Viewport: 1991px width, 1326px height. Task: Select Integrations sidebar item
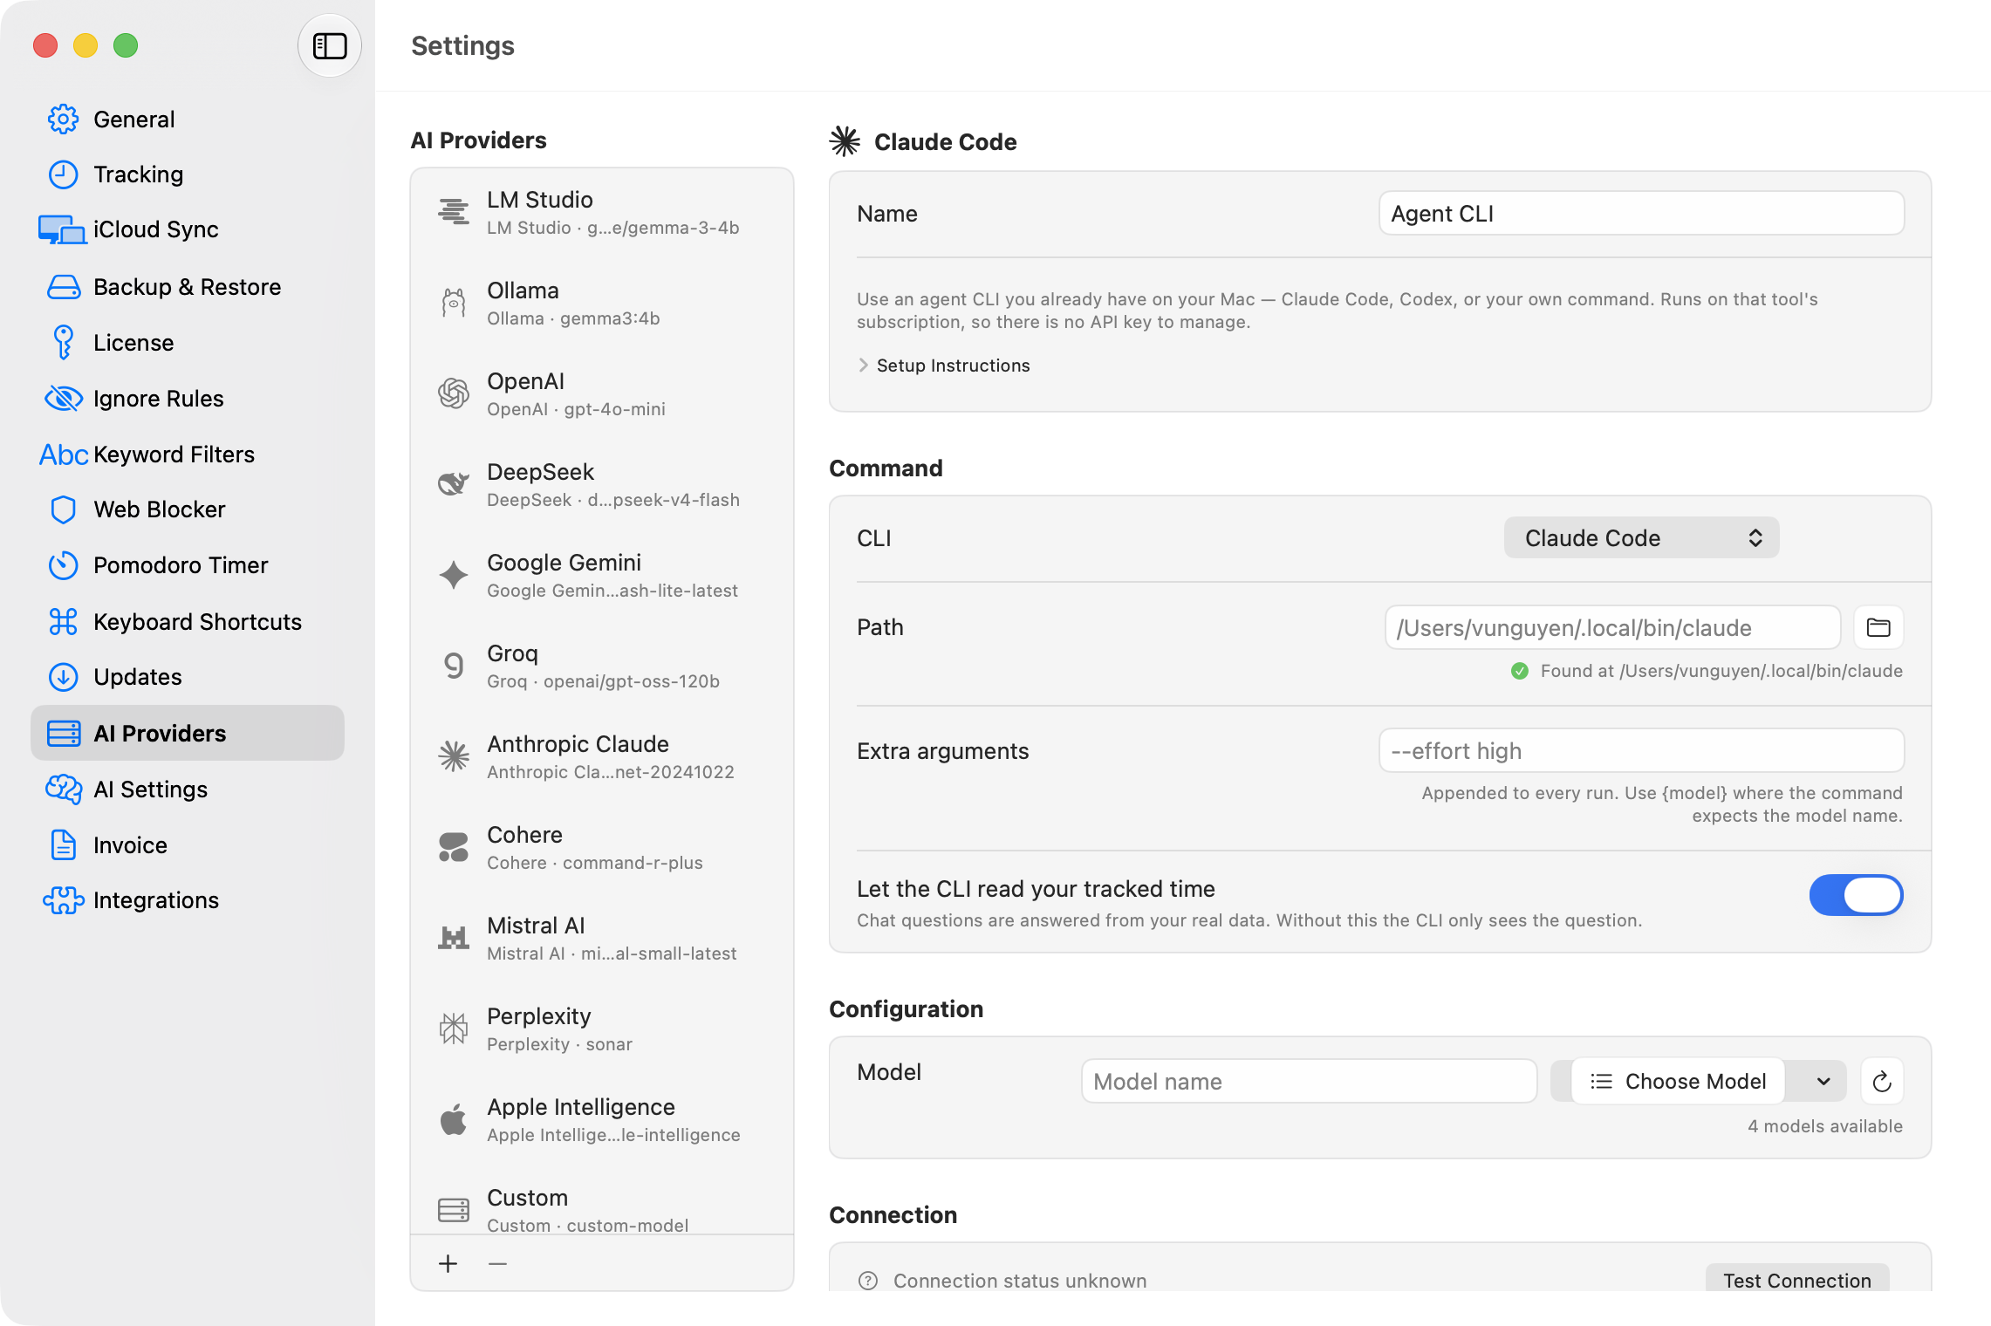click(x=188, y=900)
